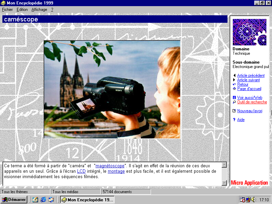Click the Retour link

click(243, 84)
